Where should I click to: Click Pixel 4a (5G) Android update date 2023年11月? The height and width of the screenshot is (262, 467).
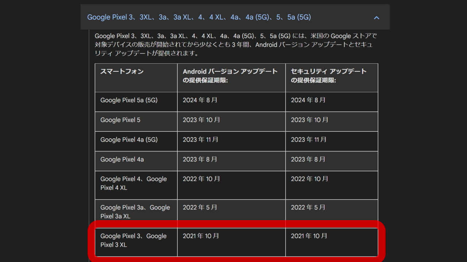pos(201,139)
